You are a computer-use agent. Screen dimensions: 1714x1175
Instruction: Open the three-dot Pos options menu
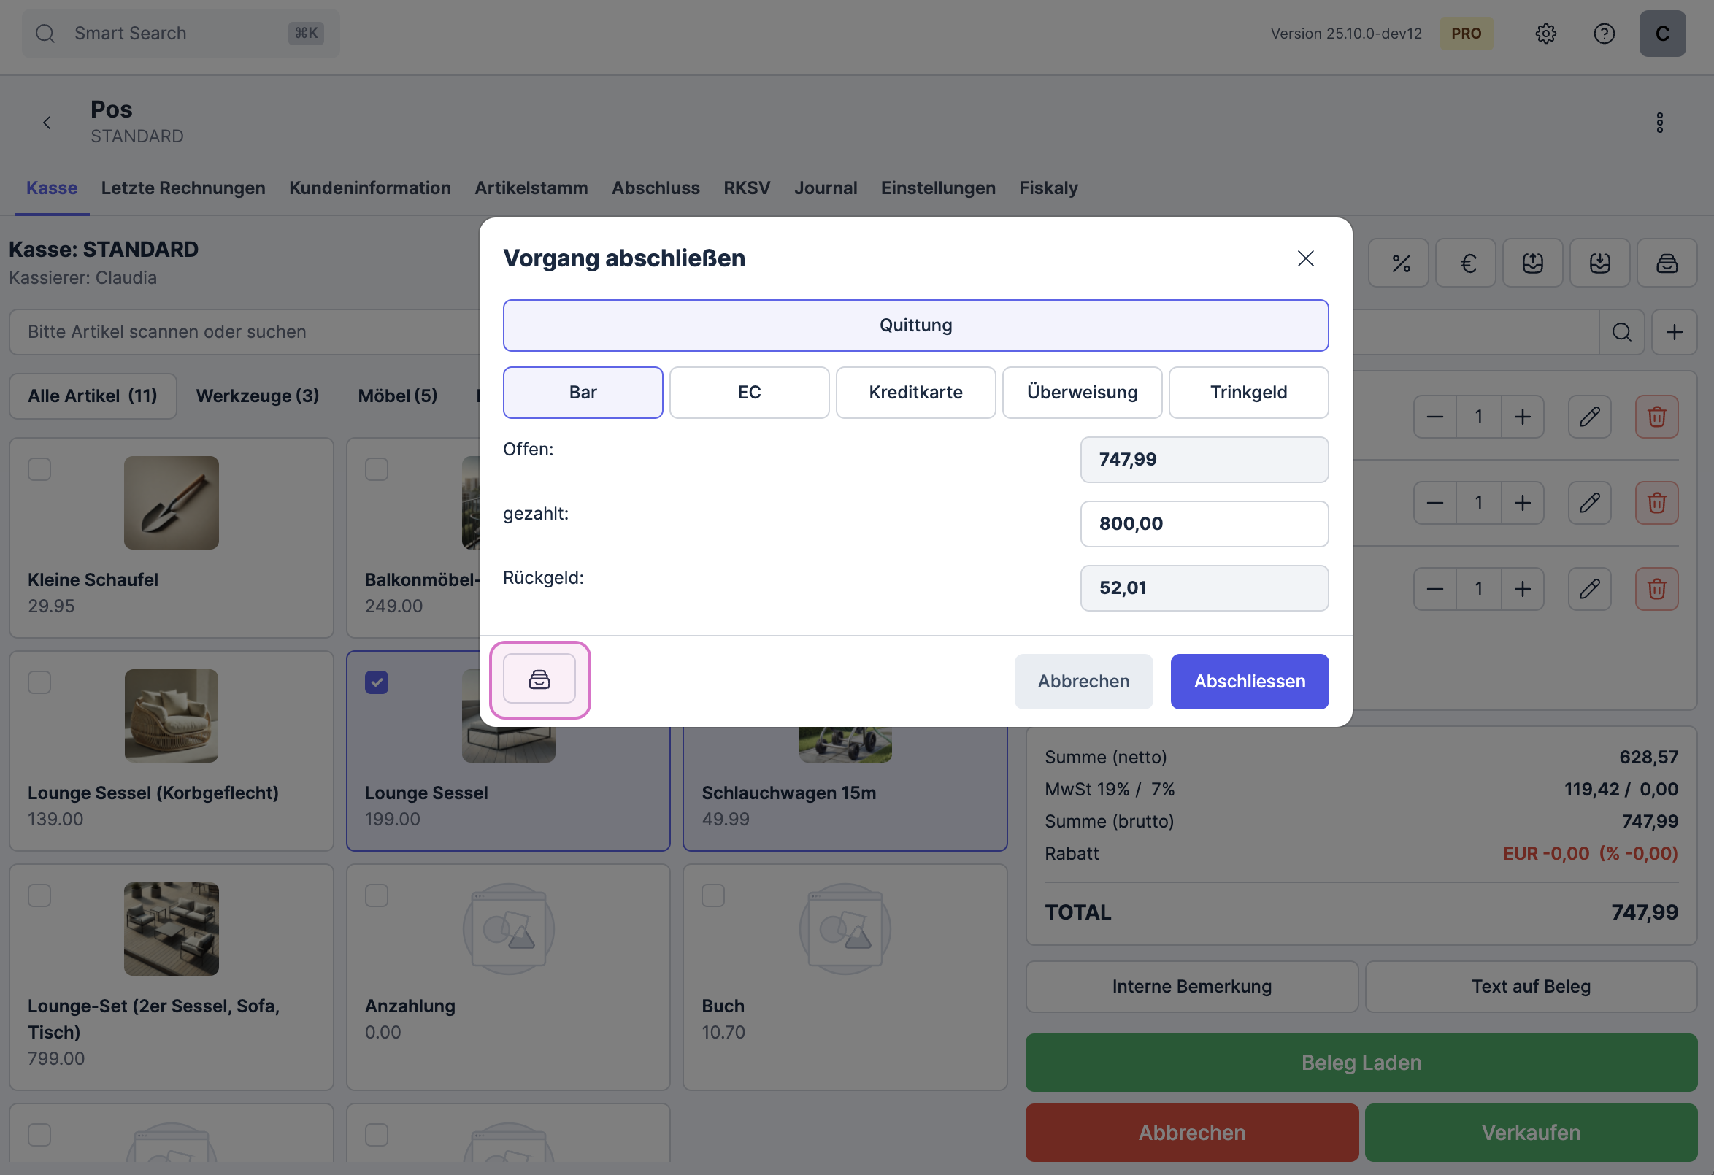click(x=1659, y=123)
